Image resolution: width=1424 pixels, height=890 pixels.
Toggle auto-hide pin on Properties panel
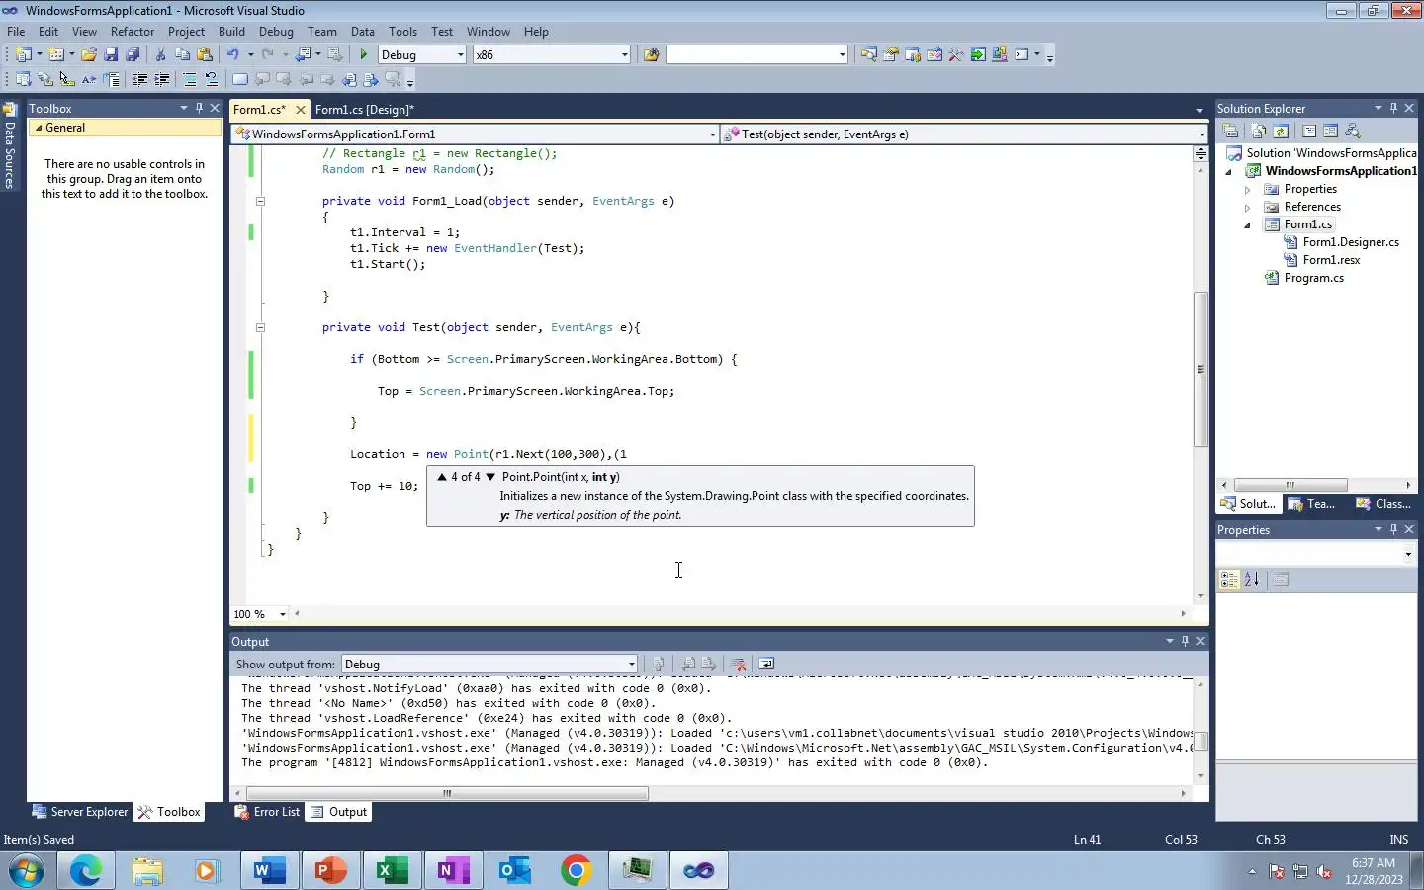[x=1393, y=529]
